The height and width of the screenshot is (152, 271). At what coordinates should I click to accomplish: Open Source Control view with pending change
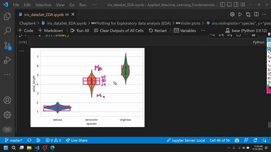(8, 46)
